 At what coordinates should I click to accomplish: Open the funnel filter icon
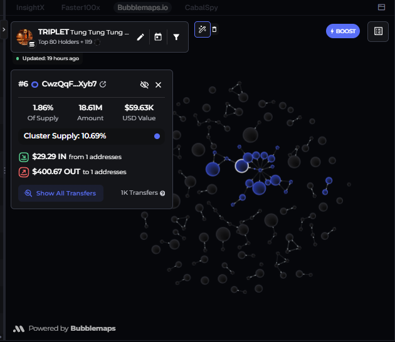tap(176, 37)
